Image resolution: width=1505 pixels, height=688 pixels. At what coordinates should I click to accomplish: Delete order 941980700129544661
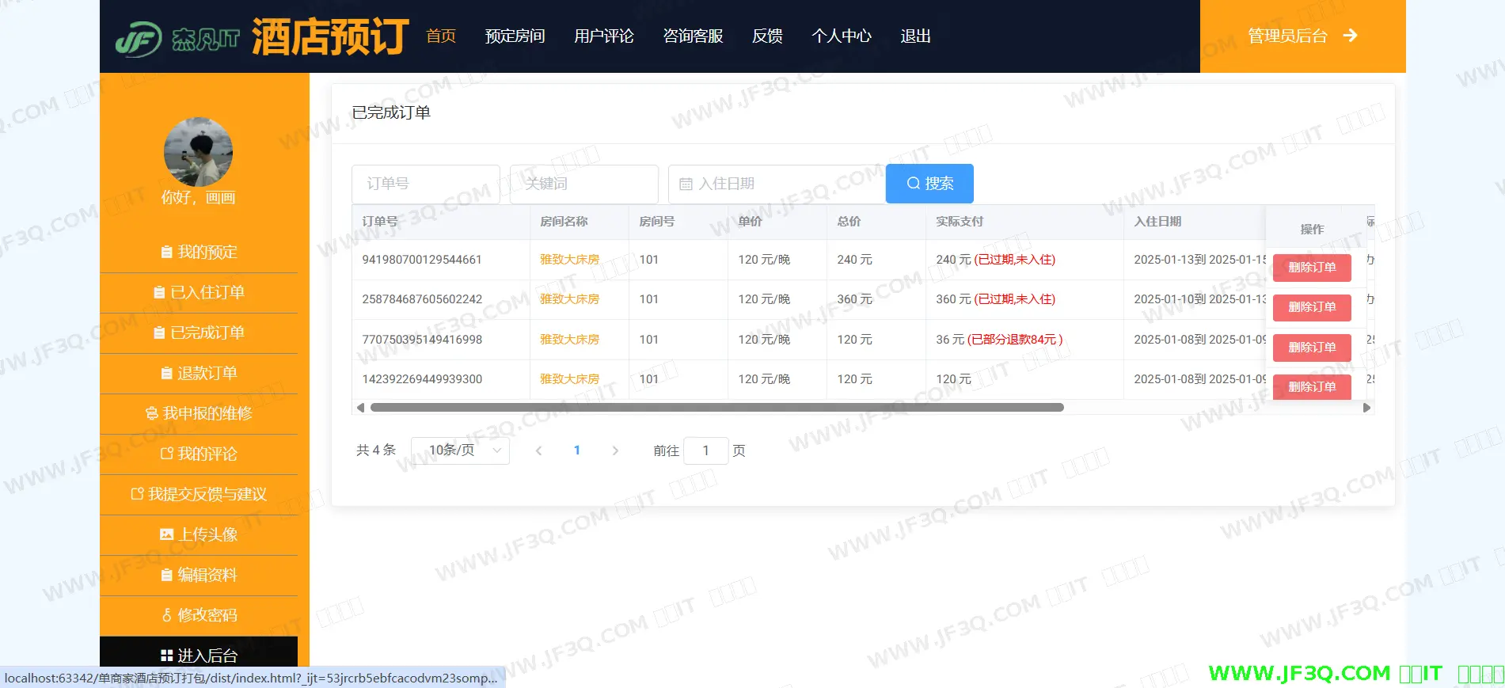coord(1311,268)
